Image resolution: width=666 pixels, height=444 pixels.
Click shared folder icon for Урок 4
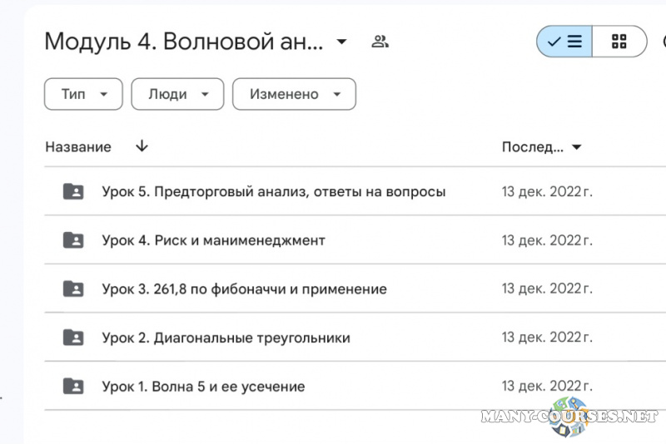[x=73, y=241]
